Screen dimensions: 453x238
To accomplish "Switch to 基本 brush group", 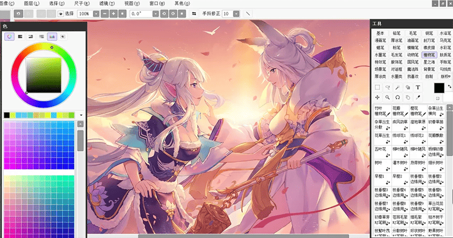I will [x=380, y=33].
